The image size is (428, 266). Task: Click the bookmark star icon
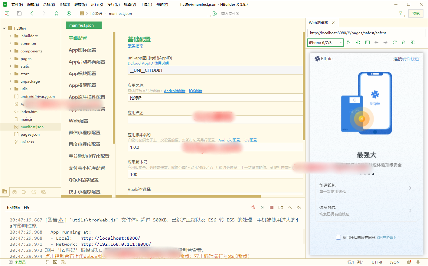(57, 13)
